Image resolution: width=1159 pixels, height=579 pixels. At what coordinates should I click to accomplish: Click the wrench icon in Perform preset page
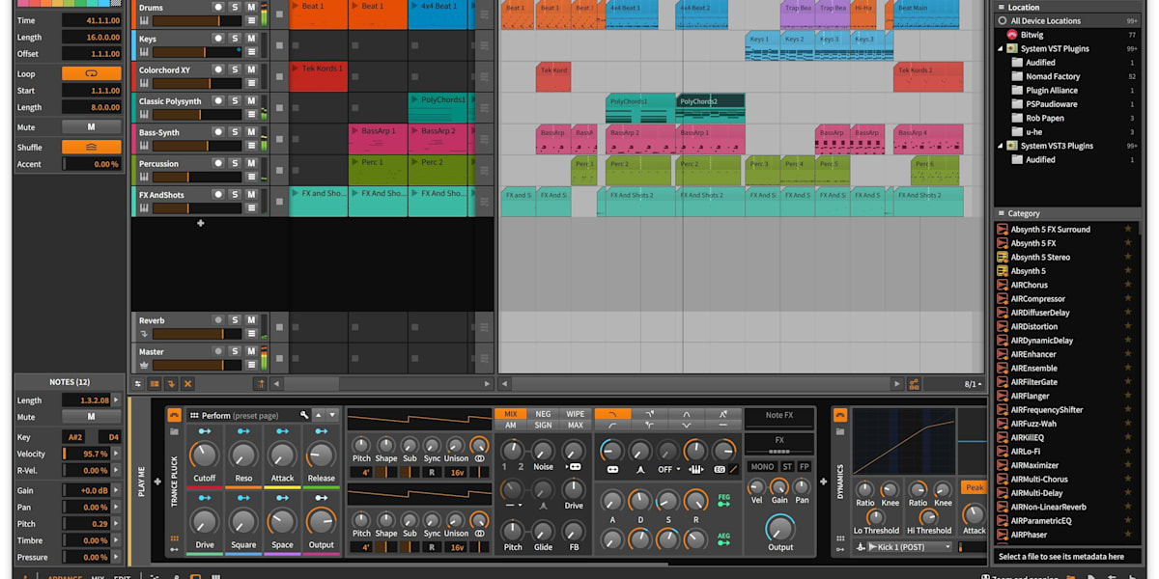pyautogui.click(x=304, y=415)
